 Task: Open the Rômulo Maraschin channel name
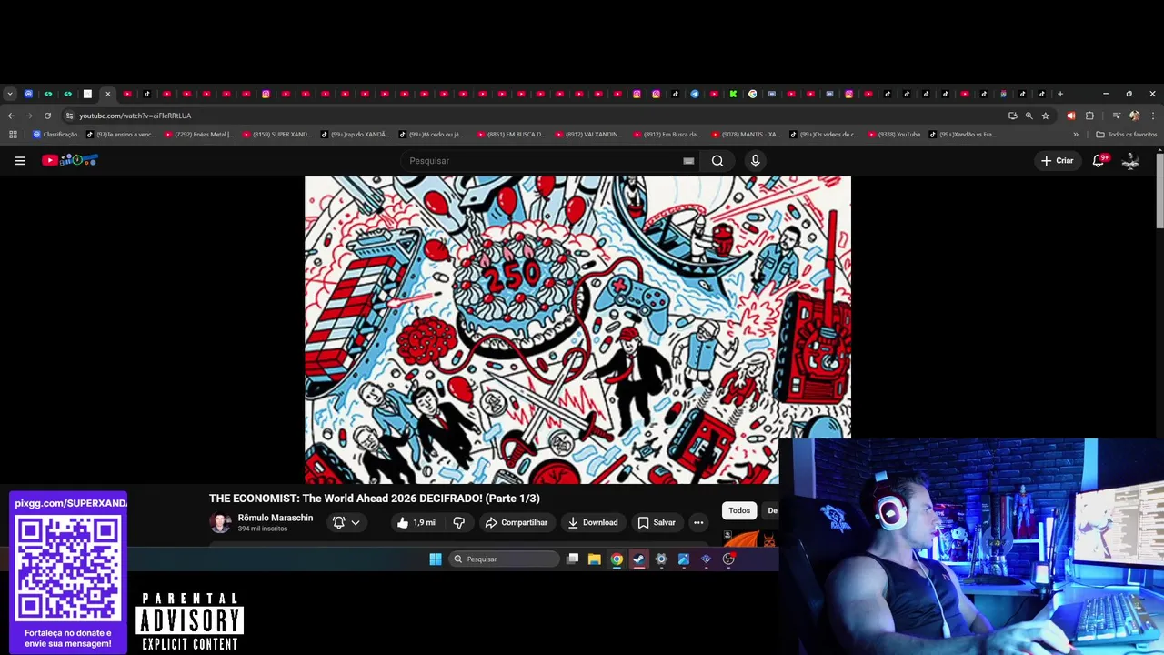coord(275,518)
